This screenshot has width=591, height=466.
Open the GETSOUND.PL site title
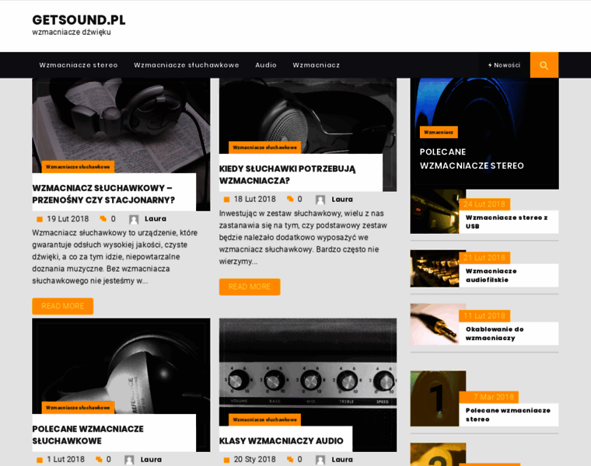(79, 20)
